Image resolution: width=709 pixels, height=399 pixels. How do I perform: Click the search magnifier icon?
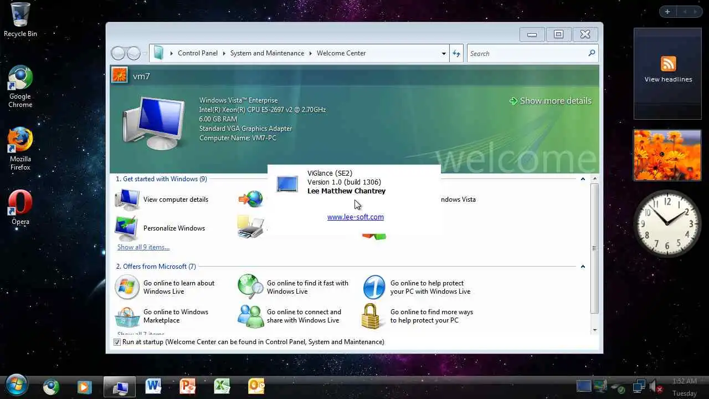point(592,53)
